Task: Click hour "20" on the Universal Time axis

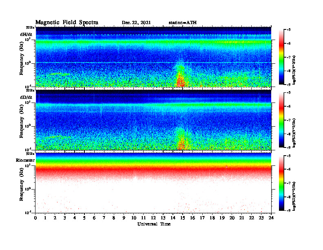Action: click(232, 218)
